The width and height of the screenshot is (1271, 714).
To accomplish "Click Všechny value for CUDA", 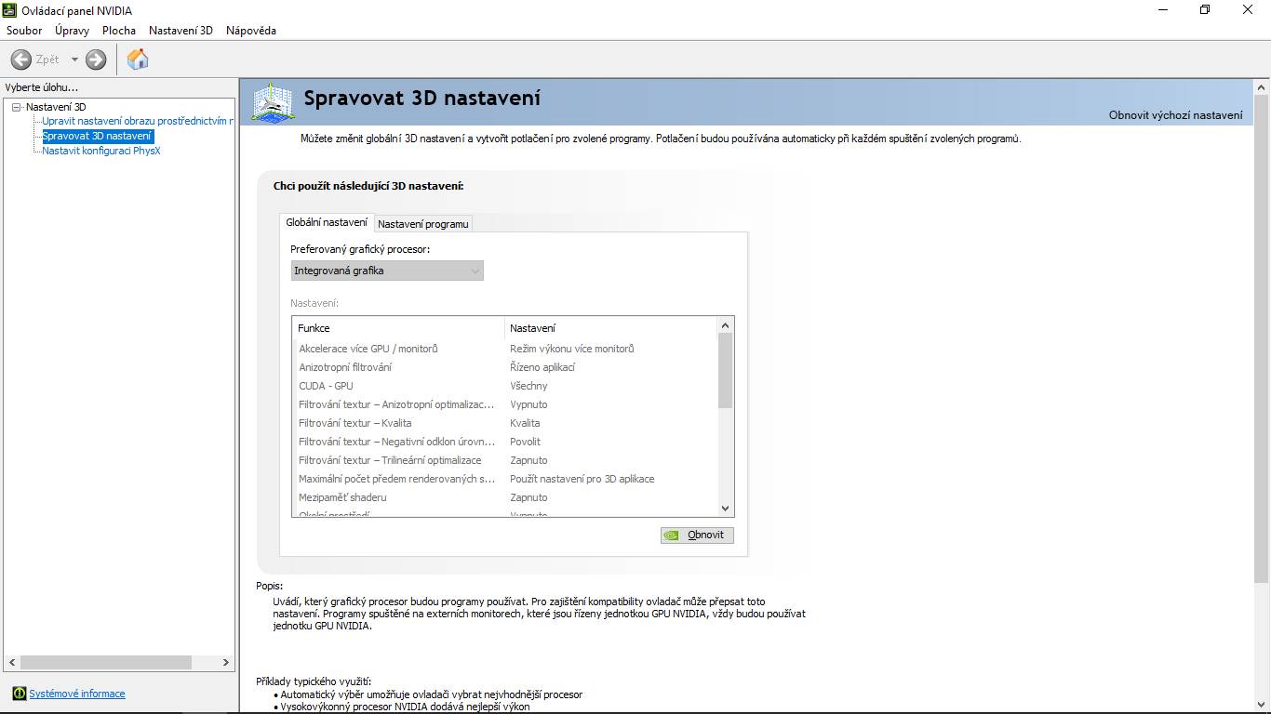I will tap(528, 386).
